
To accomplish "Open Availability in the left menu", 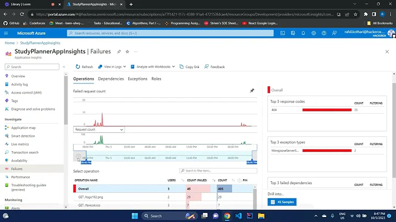I will tap(19, 160).
